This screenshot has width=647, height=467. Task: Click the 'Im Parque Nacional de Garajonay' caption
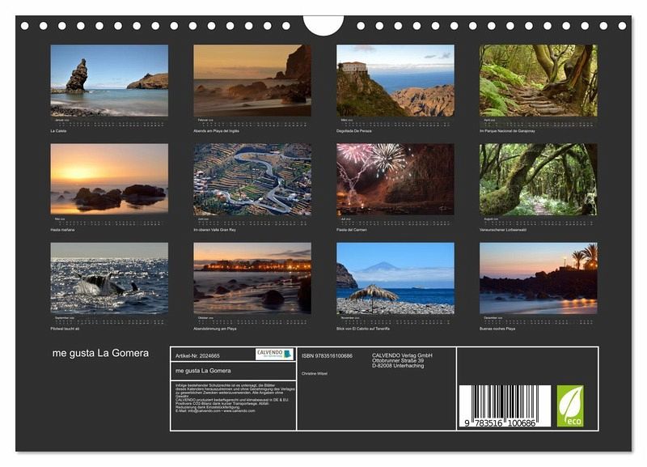pos(507,131)
